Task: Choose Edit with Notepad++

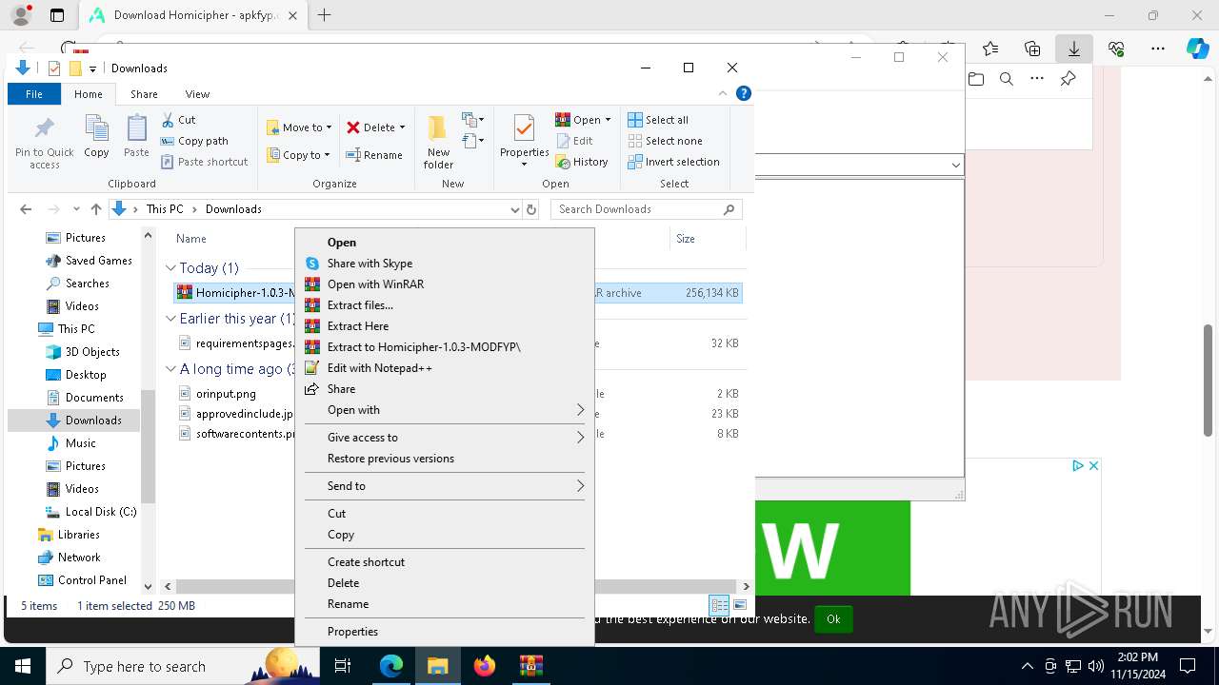Action: point(445,368)
